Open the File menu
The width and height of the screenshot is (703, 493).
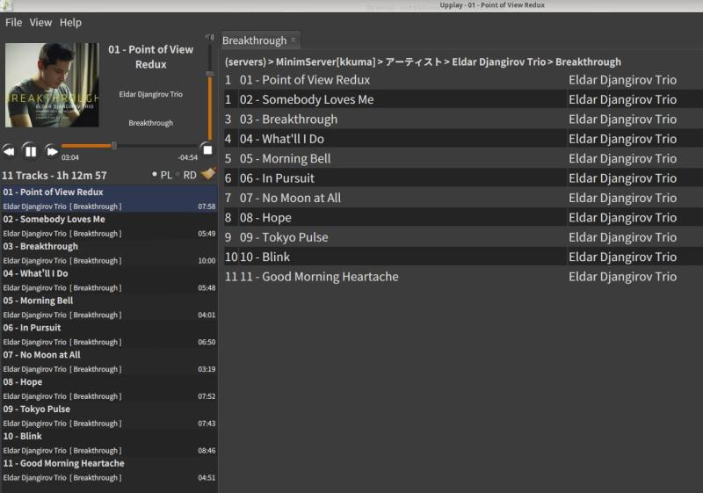pos(13,22)
